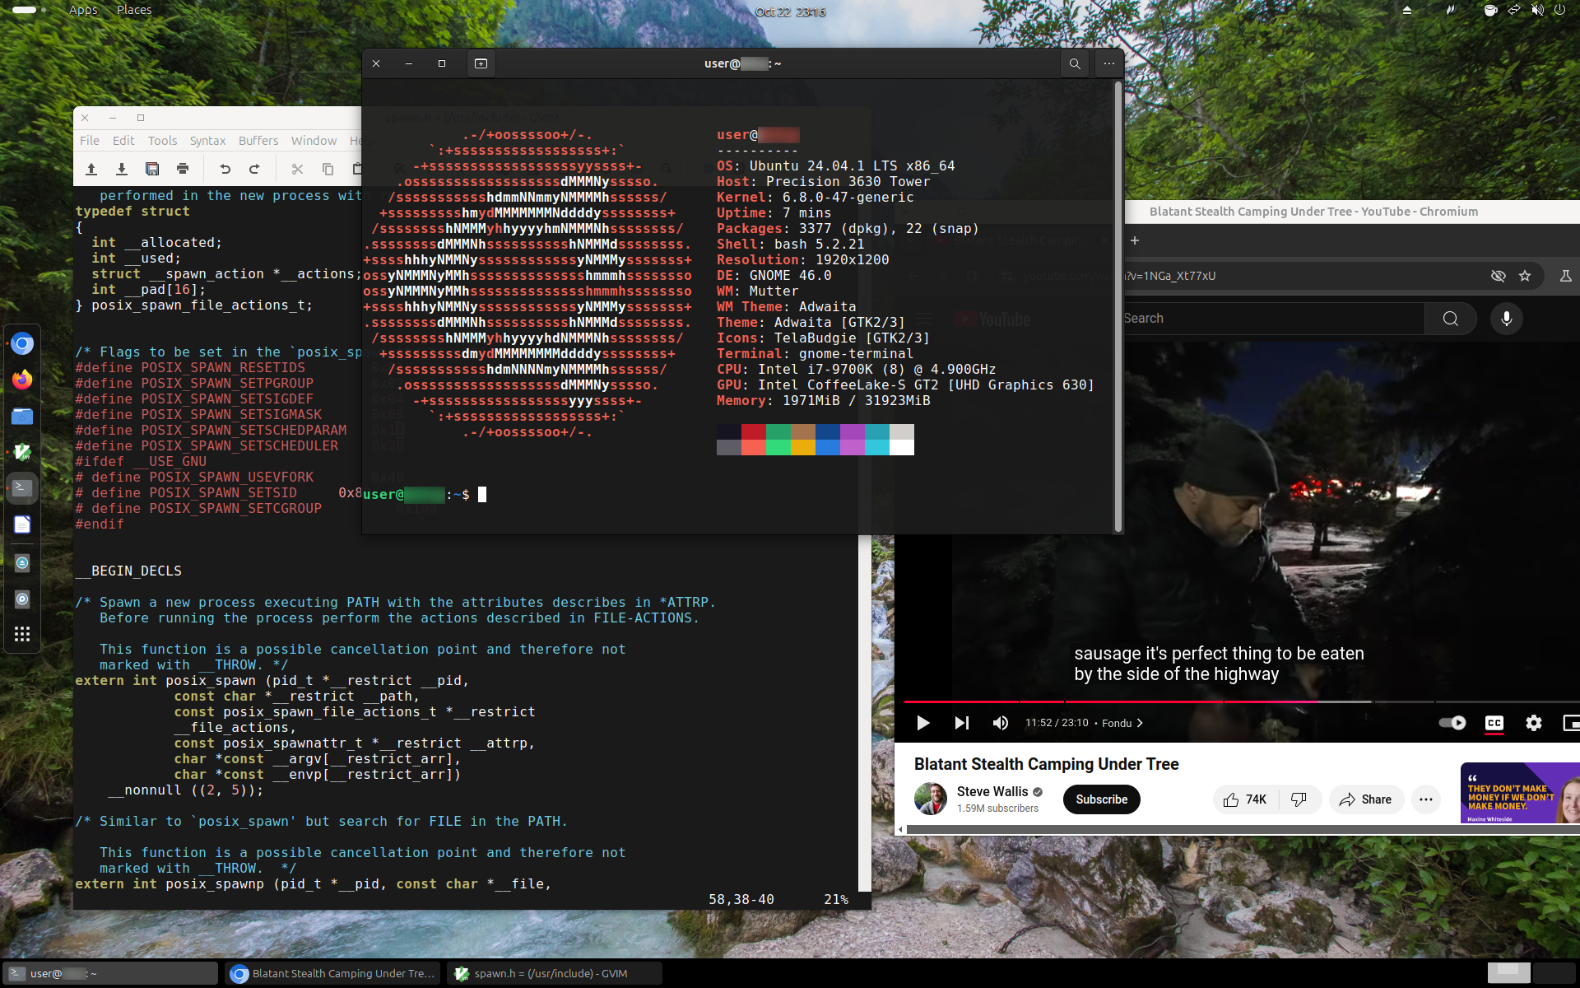Open the terminal search magnifier
The width and height of the screenshot is (1580, 988).
pyautogui.click(x=1075, y=63)
